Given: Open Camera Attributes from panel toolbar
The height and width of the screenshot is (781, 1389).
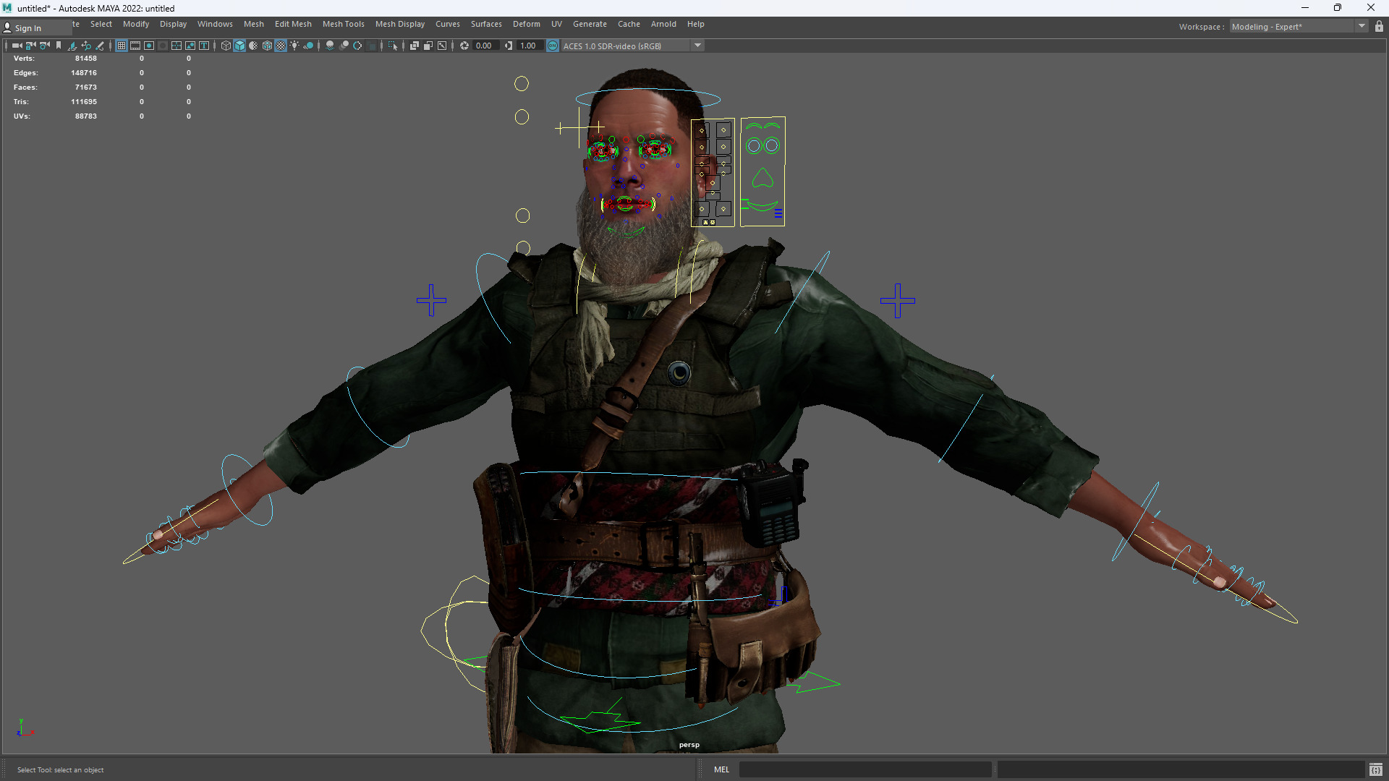Looking at the screenshot, I should [45, 46].
